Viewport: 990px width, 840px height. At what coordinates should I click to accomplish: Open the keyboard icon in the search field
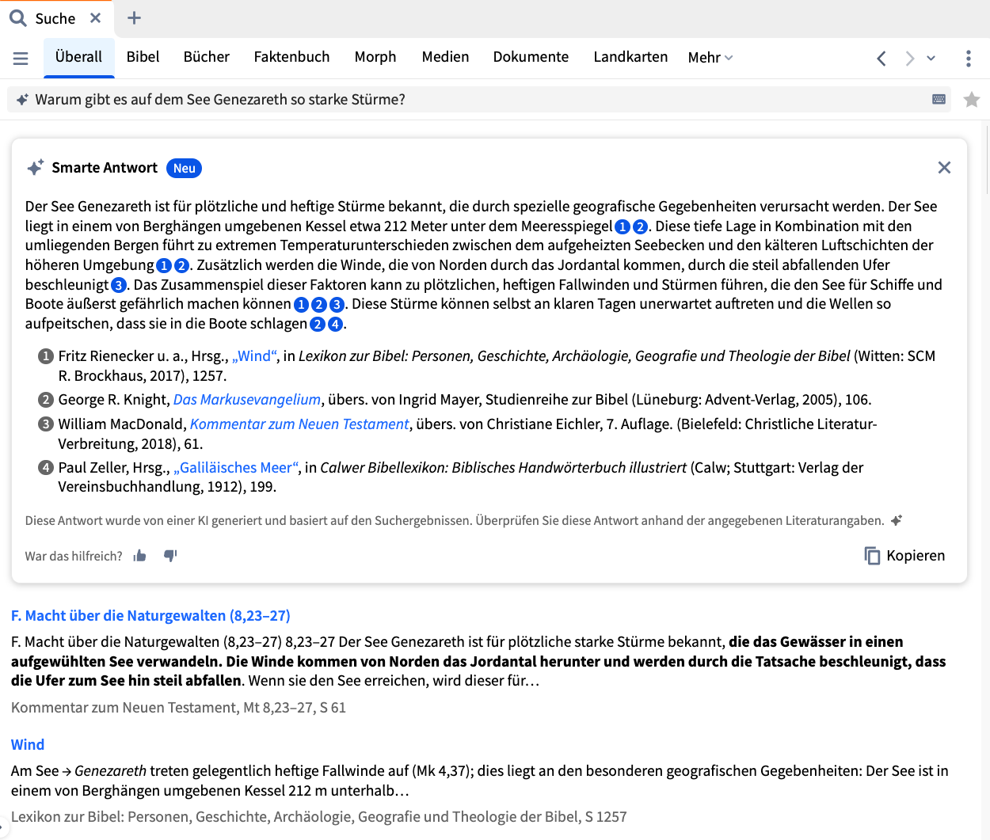pyautogui.click(x=939, y=100)
